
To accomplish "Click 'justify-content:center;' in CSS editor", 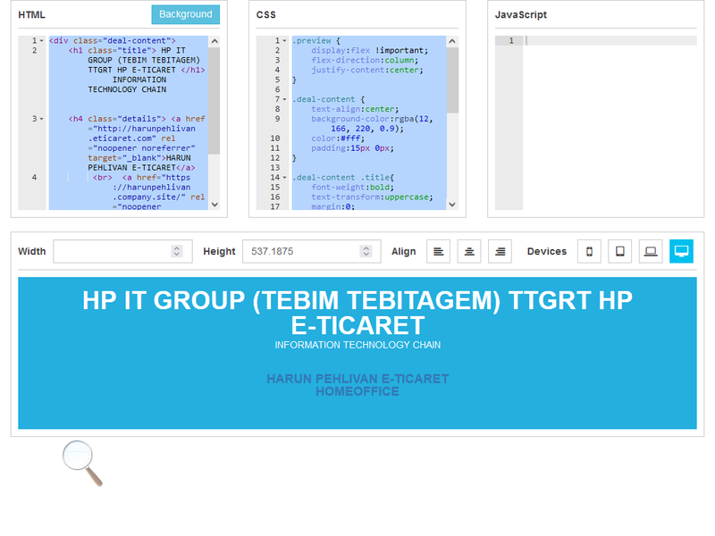I will [367, 71].
